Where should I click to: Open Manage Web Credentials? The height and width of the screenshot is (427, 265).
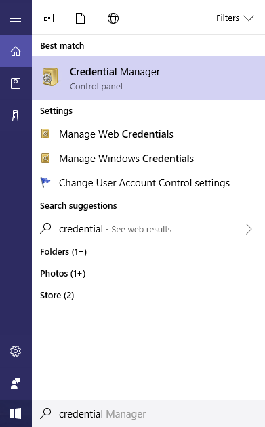[148, 134]
